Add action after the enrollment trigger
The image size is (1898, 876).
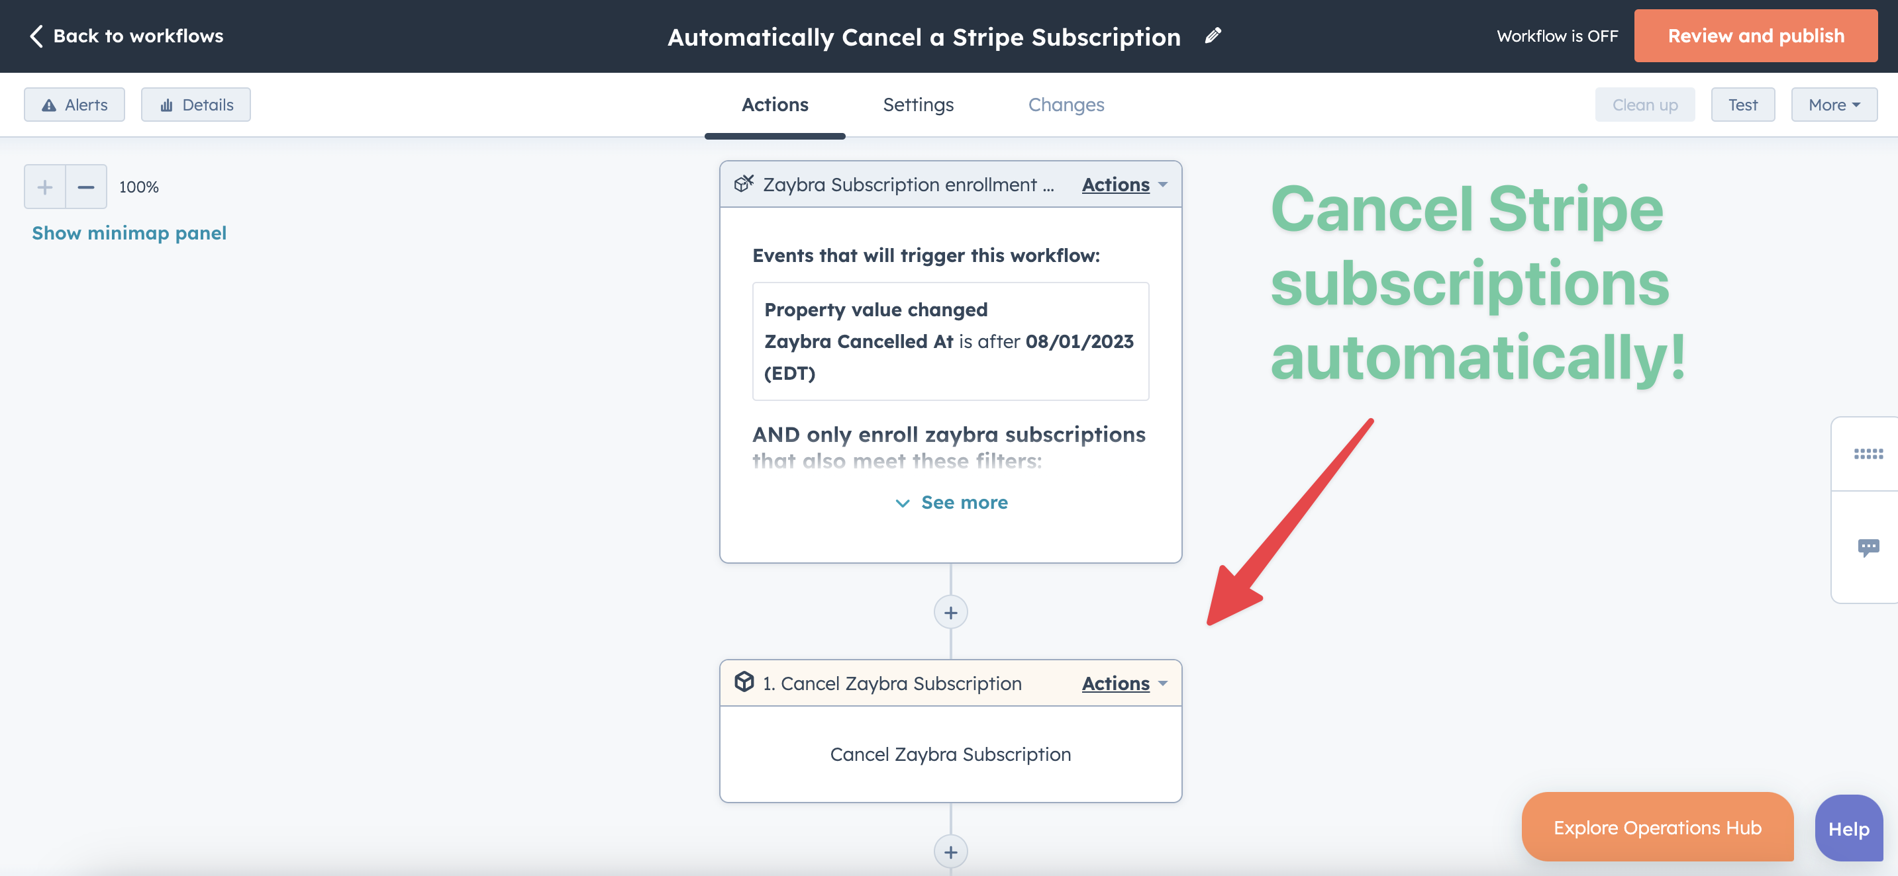950,613
